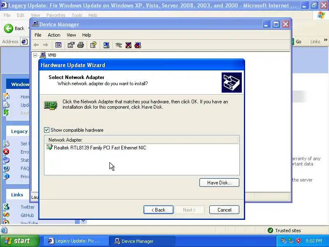Click the network connection tray icon
The width and height of the screenshot is (329, 247).
point(291,241)
